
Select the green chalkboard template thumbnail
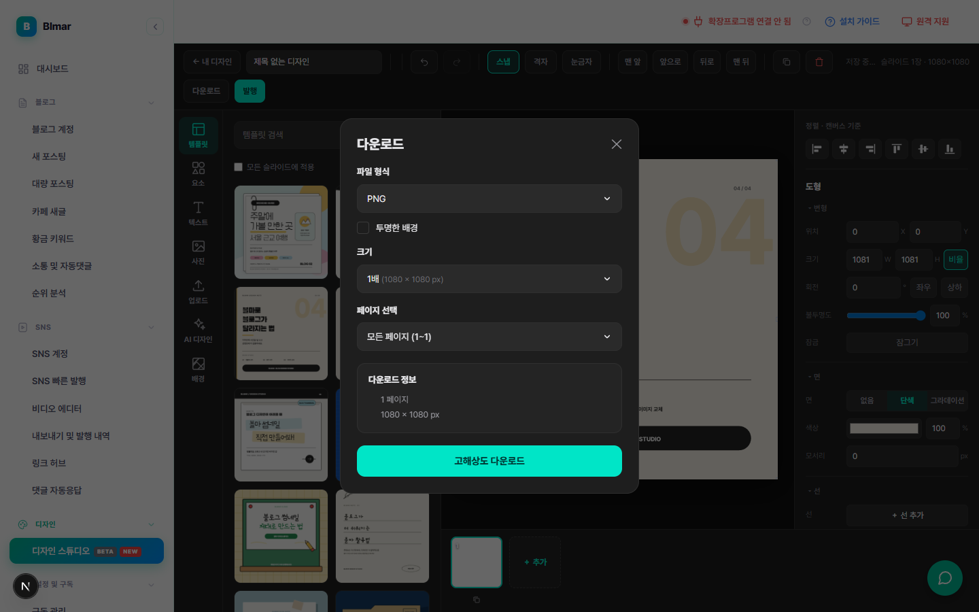[x=281, y=537]
